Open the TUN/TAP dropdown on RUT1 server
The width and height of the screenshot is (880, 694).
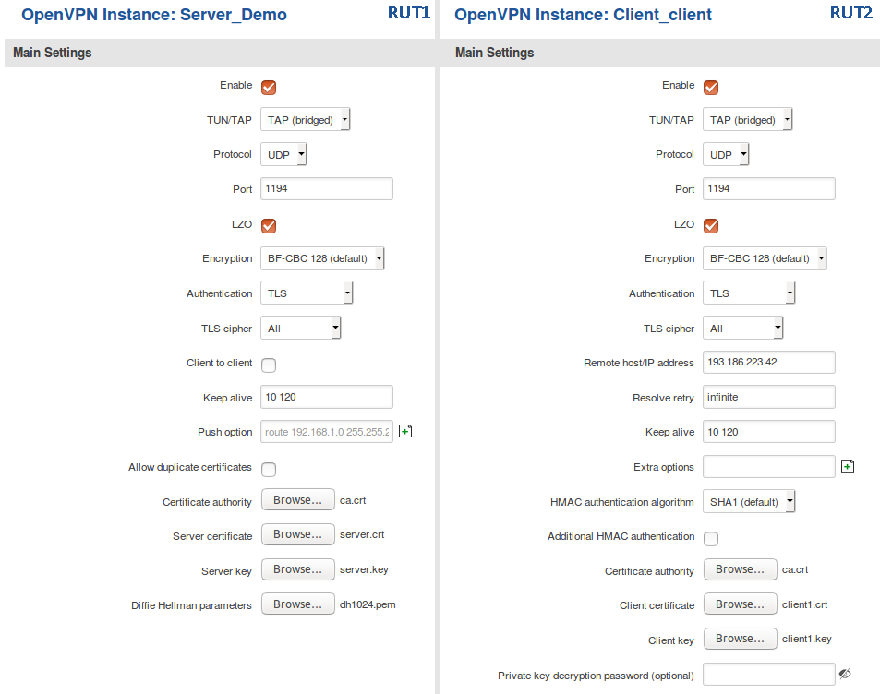tap(306, 119)
